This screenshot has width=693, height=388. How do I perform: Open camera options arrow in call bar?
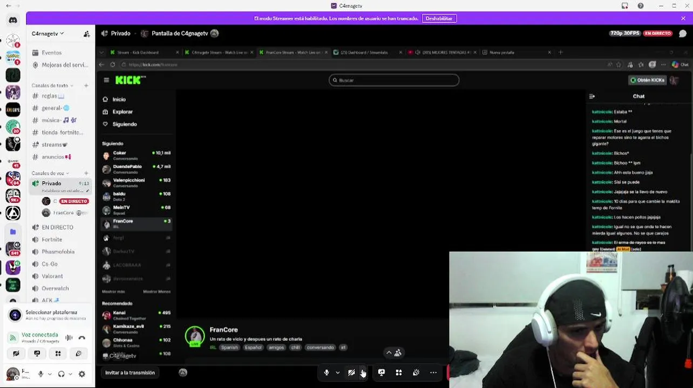click(363, 372)
